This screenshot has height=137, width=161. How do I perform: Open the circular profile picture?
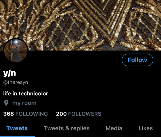pos(16,50)
